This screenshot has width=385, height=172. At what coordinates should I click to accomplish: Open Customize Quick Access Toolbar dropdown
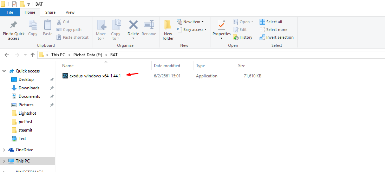tap(28, 5)
